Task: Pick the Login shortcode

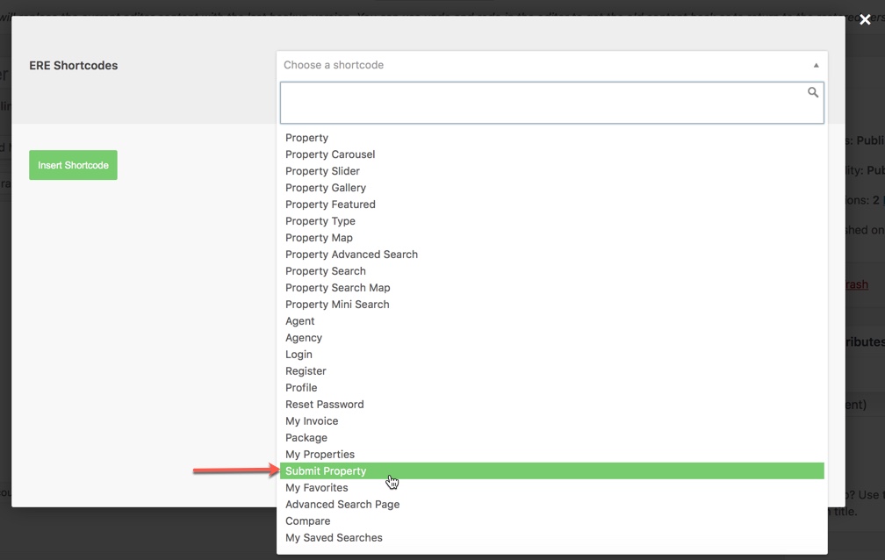Action: coord(552,354)
